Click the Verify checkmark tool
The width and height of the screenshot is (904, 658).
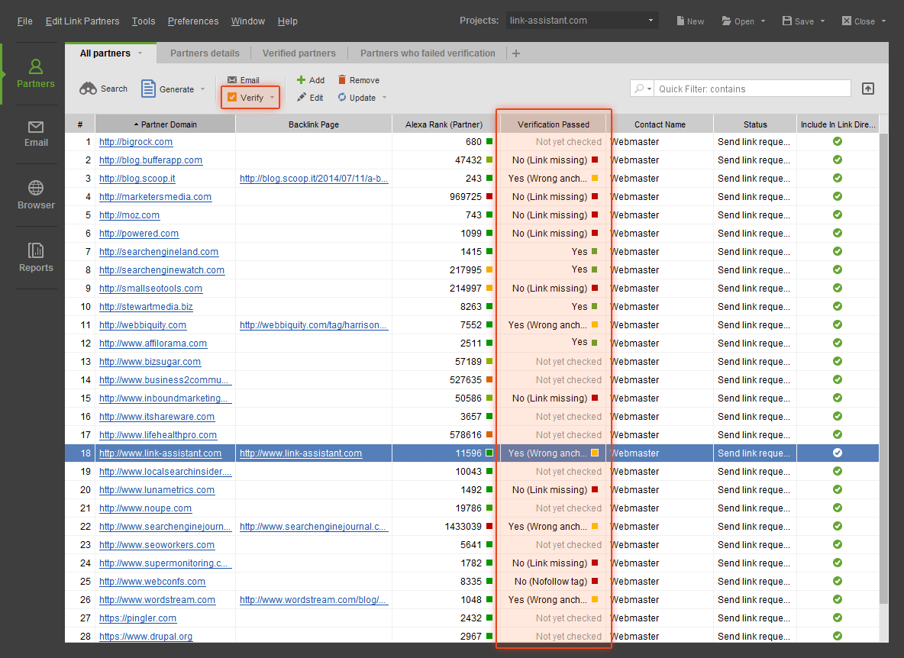[x=246, y=98]
